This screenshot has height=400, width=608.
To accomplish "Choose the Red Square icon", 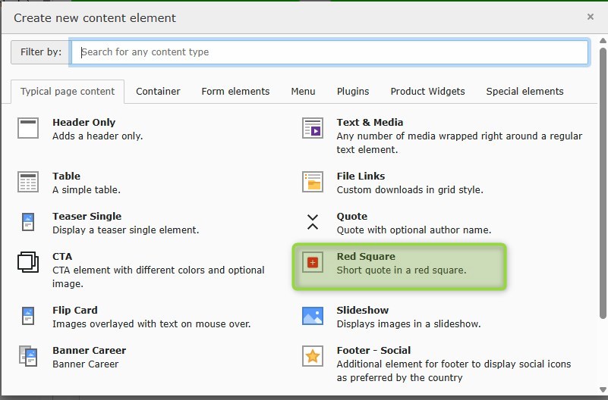I will tap(313, 263).
